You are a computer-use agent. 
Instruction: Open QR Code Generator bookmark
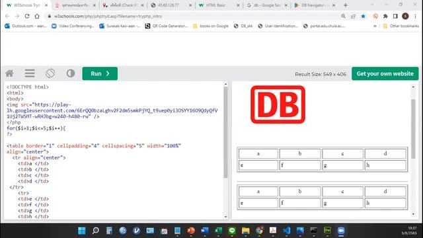(166, 26)
